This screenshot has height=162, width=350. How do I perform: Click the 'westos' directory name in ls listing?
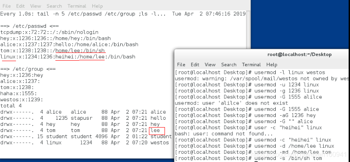point(160,143)
